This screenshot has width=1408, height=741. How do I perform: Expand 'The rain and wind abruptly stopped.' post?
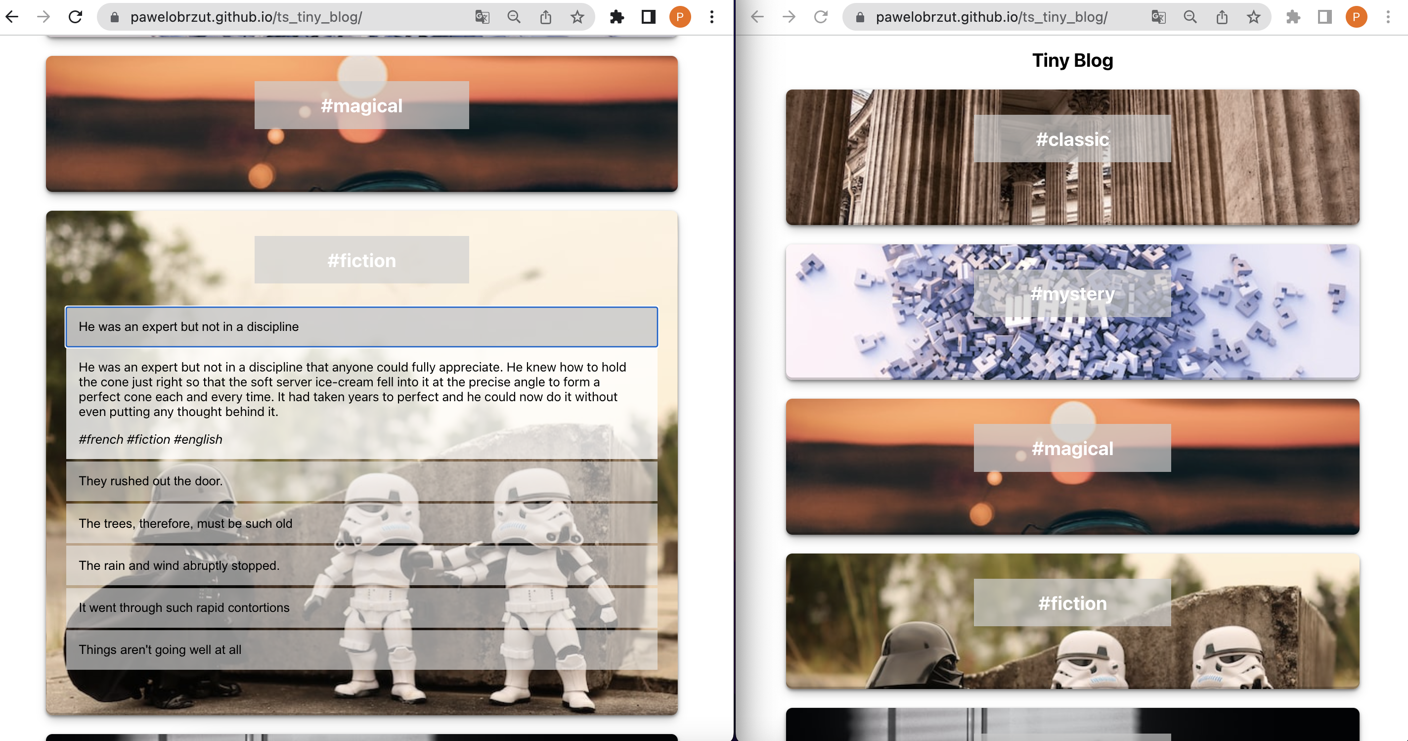pyautogui.click(x=361, y=565)
